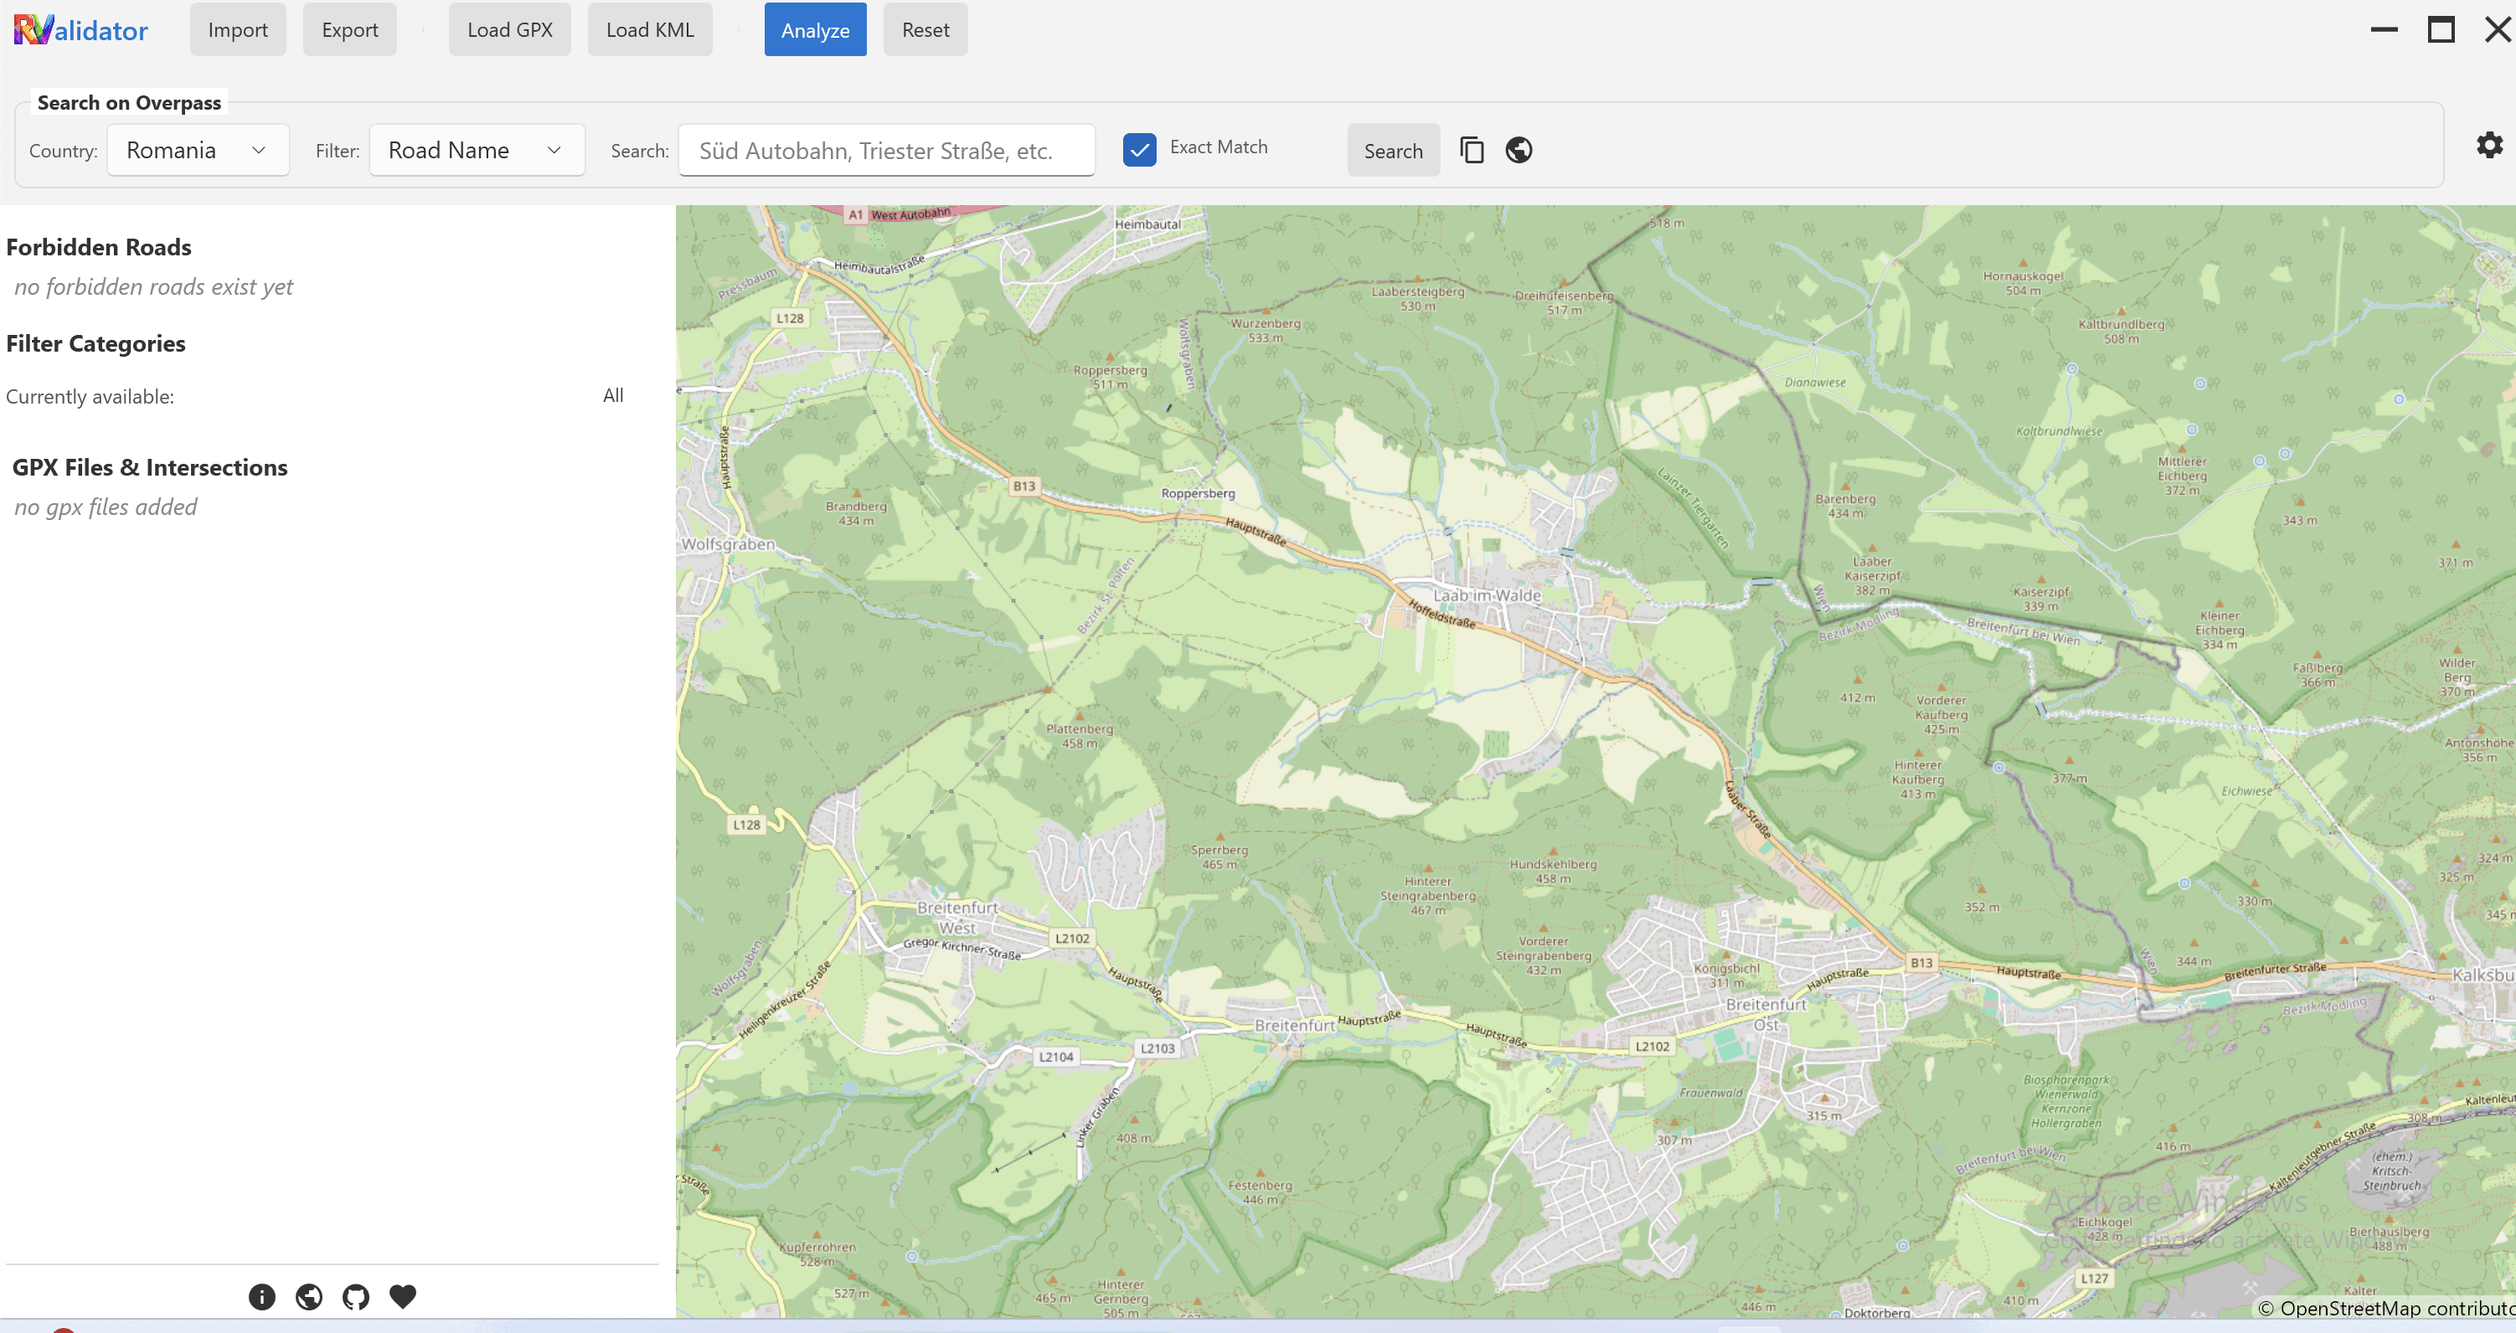This screenshot has height=1333, width=2516.
Task: Open the Country dropdown showing Romania
Action: click(x=198, y=149)
